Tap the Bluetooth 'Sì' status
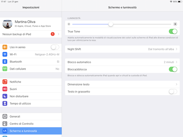The image size is (183, 137). 58,62
